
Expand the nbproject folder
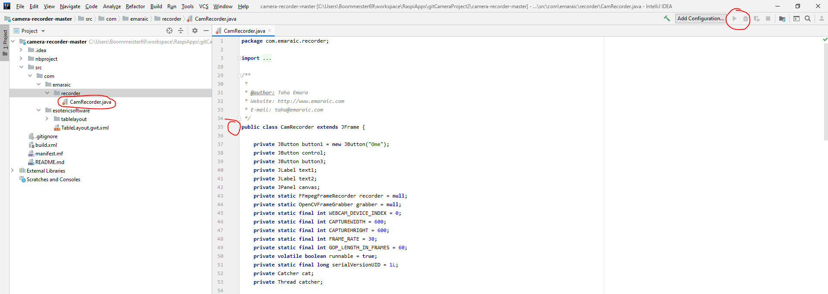click(x=21, y=59)
